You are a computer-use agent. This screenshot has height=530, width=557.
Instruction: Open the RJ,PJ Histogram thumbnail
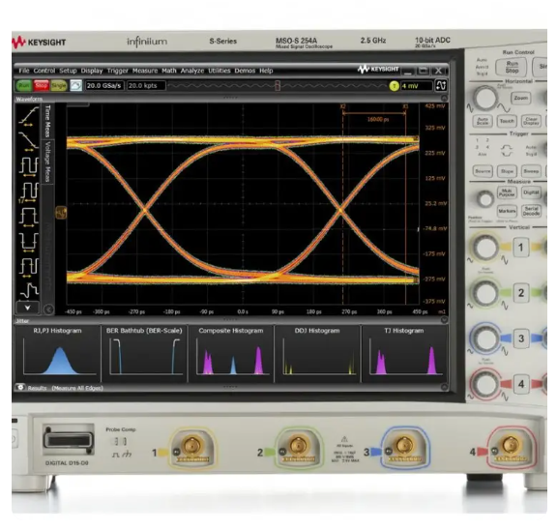click(58, 353)
